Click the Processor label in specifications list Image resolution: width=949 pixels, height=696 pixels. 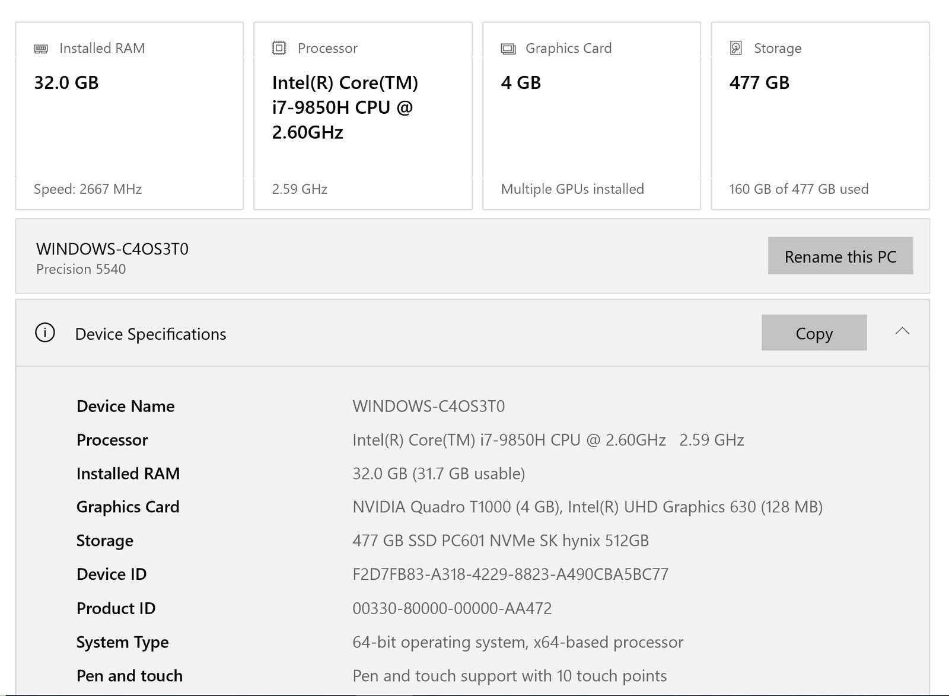(x=112, y=440)
